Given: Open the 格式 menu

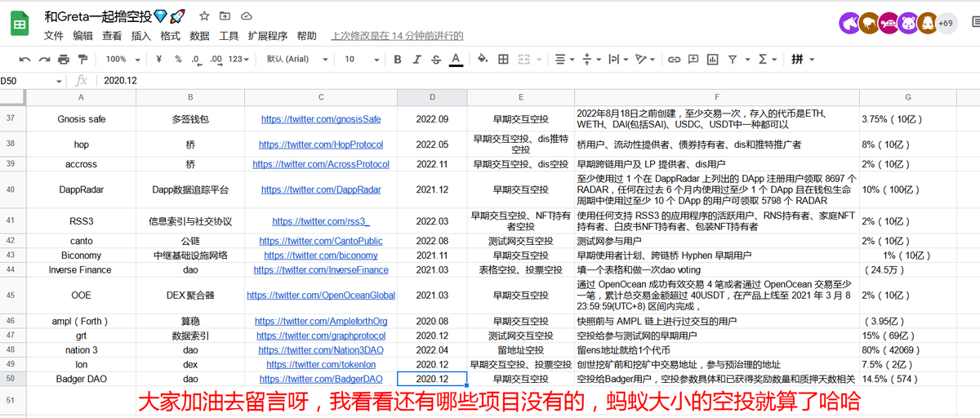Looking at the screenshot, I should [x=170, y=36].
